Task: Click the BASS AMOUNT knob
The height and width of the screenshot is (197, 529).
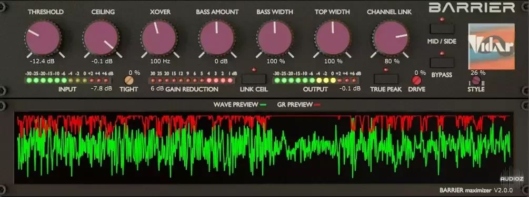Action: point(216,38)
